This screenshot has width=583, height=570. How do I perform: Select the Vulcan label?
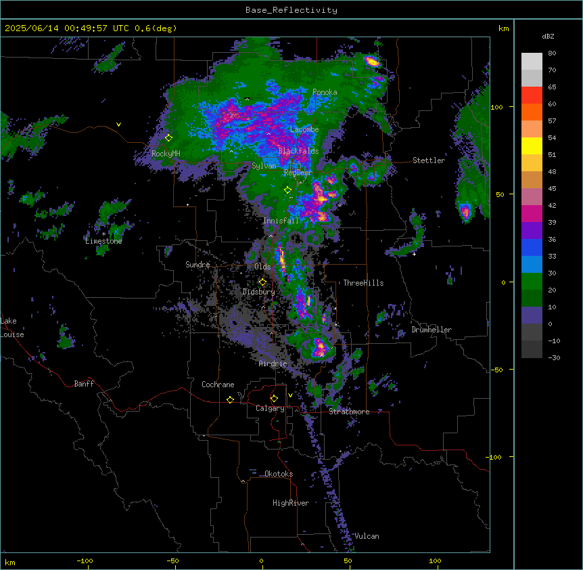pyautogui.click(x=367, y=536)
